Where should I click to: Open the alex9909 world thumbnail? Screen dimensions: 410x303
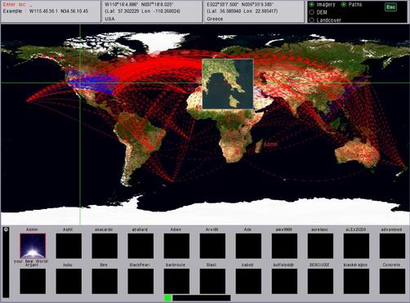coord(284,246)
